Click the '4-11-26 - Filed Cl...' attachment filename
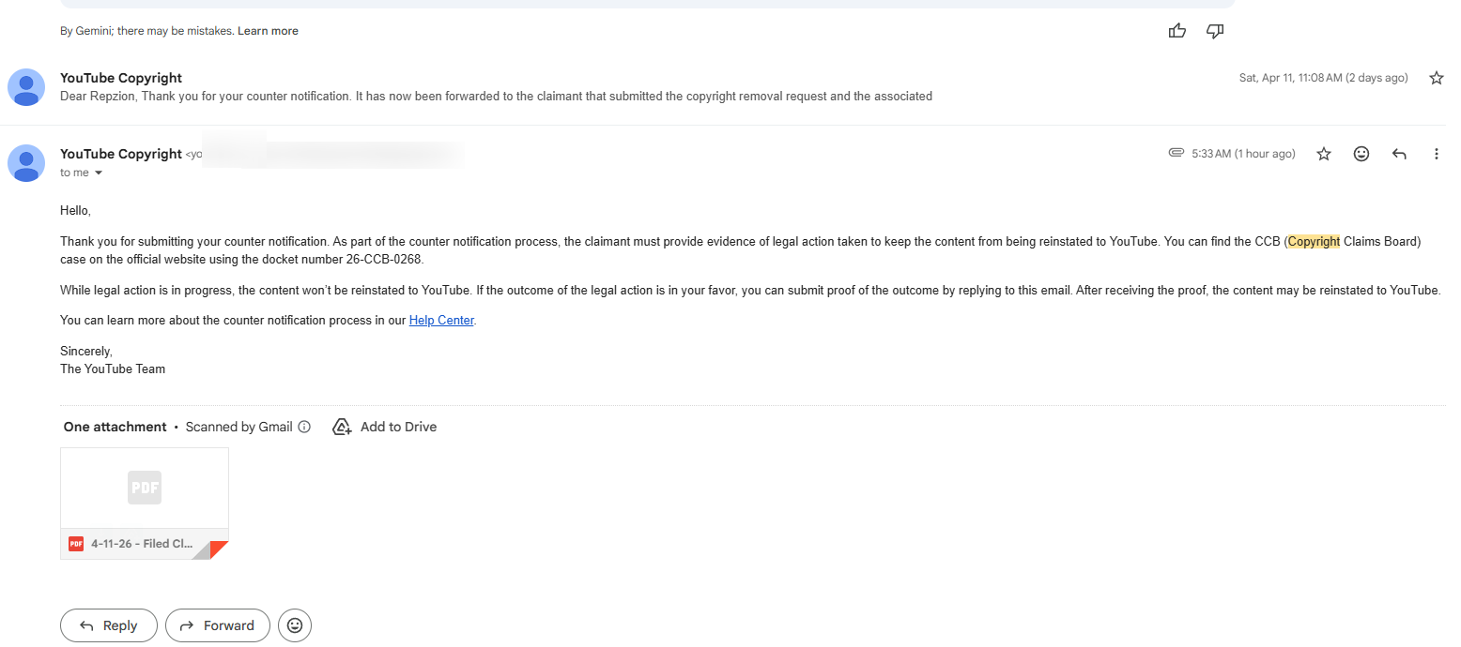The image size is (1461, 647). click(142, 544)
